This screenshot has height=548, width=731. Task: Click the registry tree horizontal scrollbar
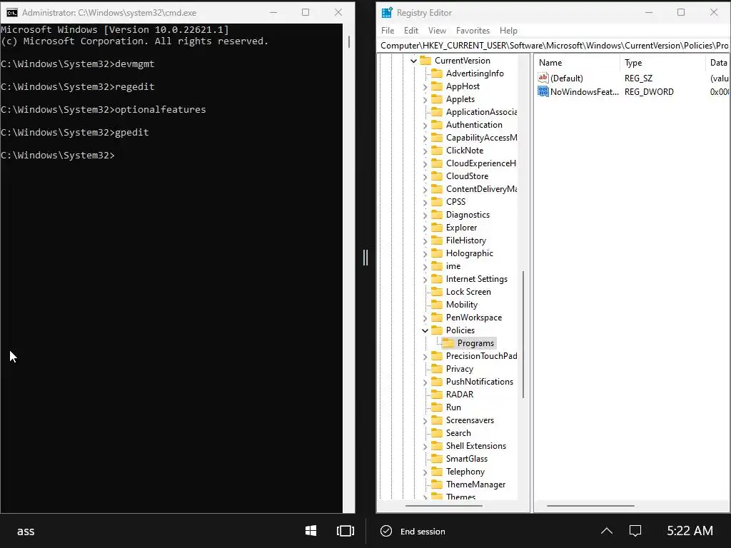coord(443,506)
